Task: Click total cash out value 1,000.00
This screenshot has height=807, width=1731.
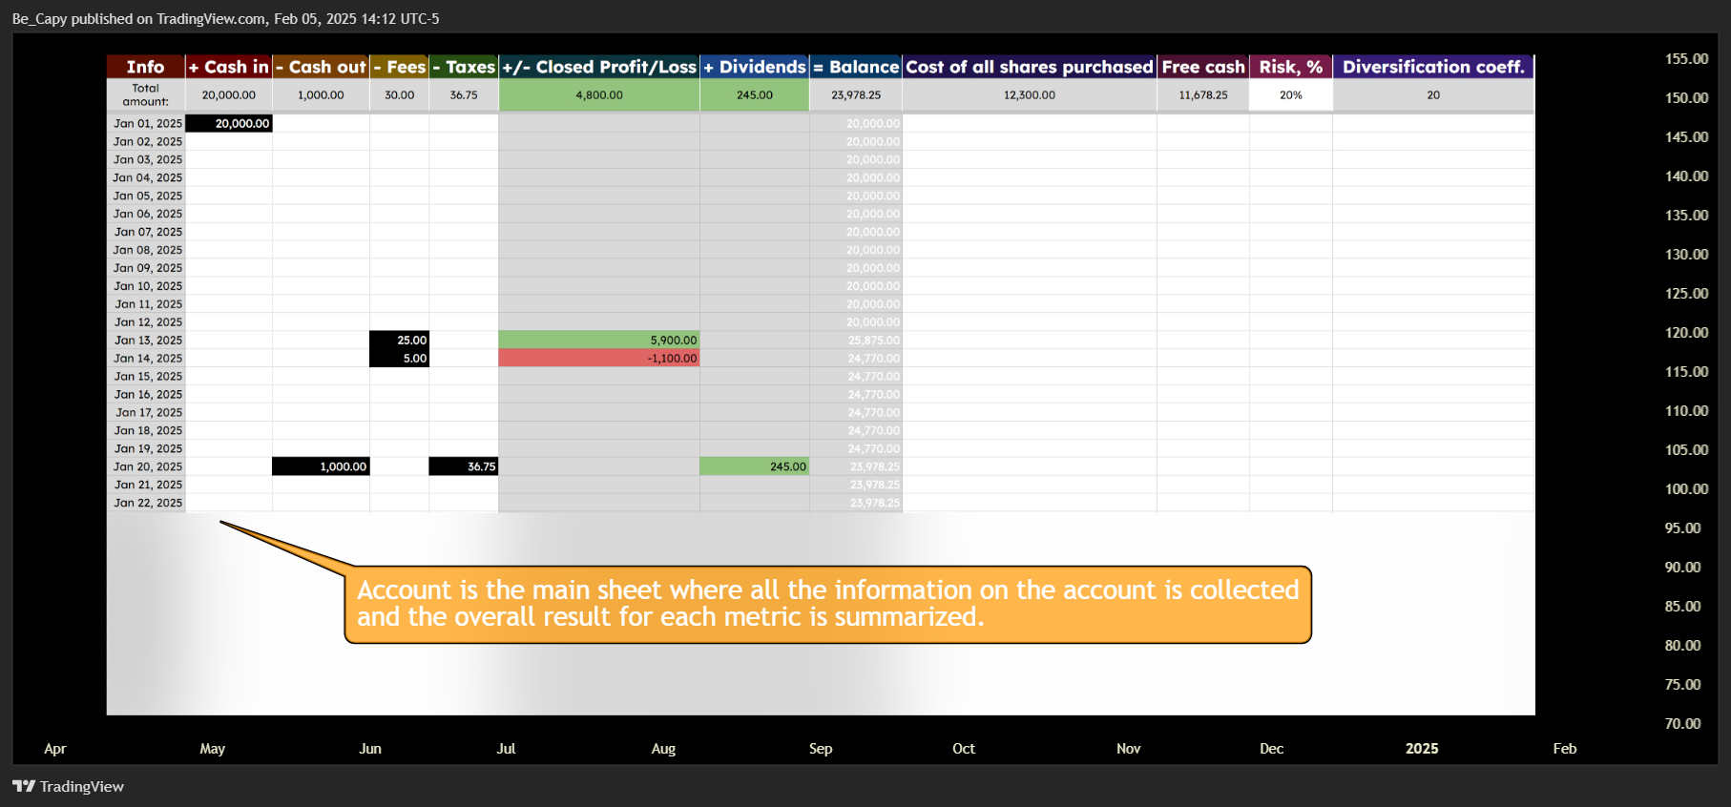Action: point(321,95)
